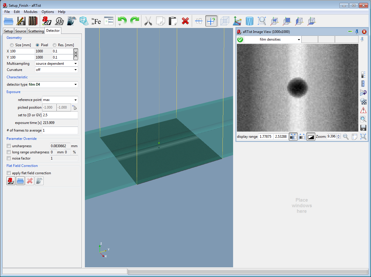Click the cube and cone solid icon

84,21
